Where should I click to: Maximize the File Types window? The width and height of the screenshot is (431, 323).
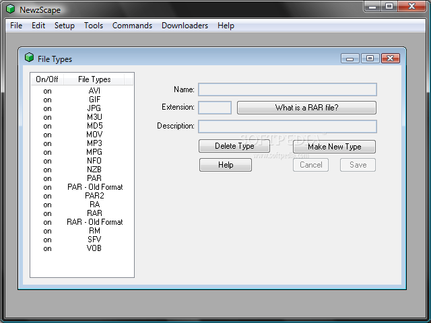point(370,59)
